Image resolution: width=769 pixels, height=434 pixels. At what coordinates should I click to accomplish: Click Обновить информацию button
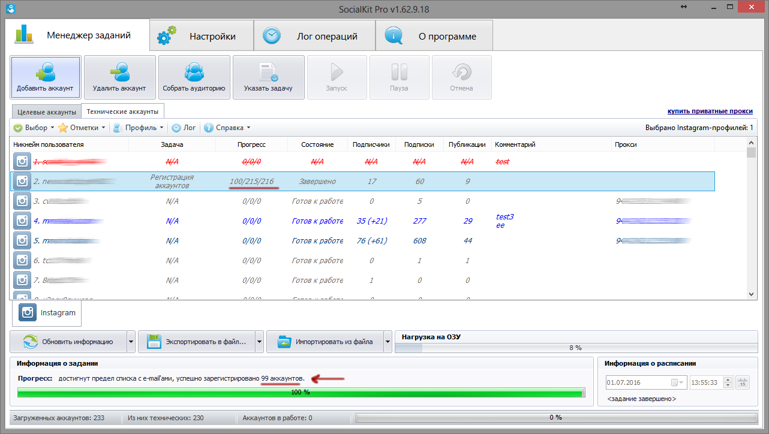68,342
